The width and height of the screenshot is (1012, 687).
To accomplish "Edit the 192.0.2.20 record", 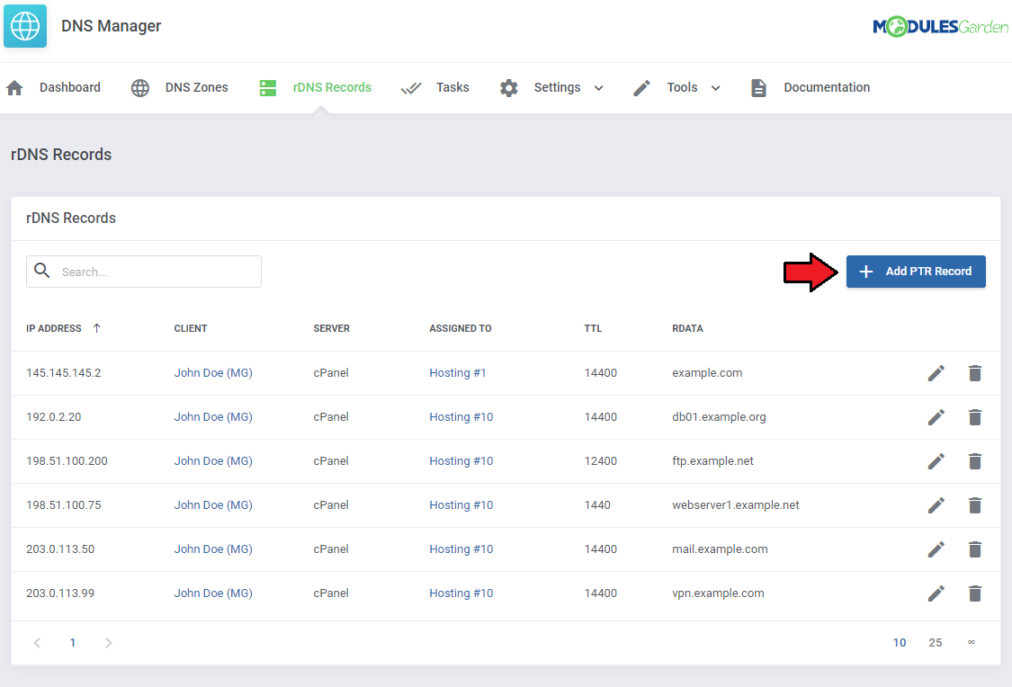I will [x=936, y=417].
